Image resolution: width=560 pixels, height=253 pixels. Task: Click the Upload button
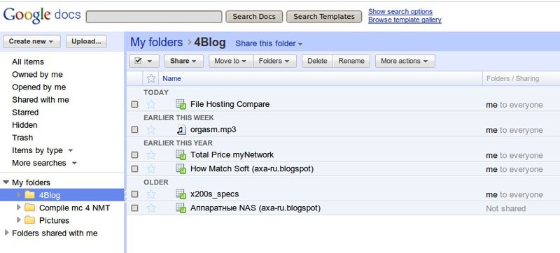tap(86, 41)
